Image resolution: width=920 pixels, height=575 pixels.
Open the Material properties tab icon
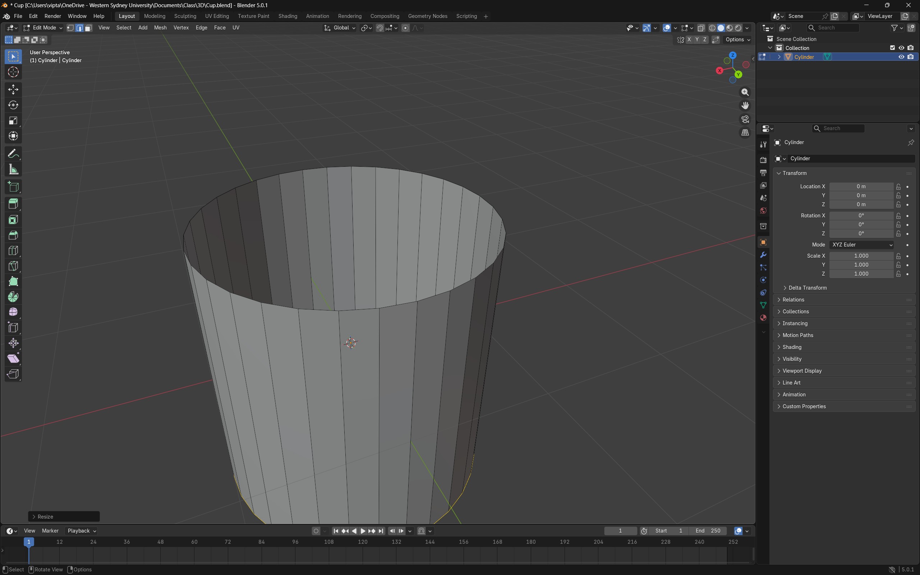pos(763,318)
